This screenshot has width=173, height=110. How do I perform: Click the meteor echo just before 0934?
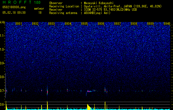click(67, 90)
